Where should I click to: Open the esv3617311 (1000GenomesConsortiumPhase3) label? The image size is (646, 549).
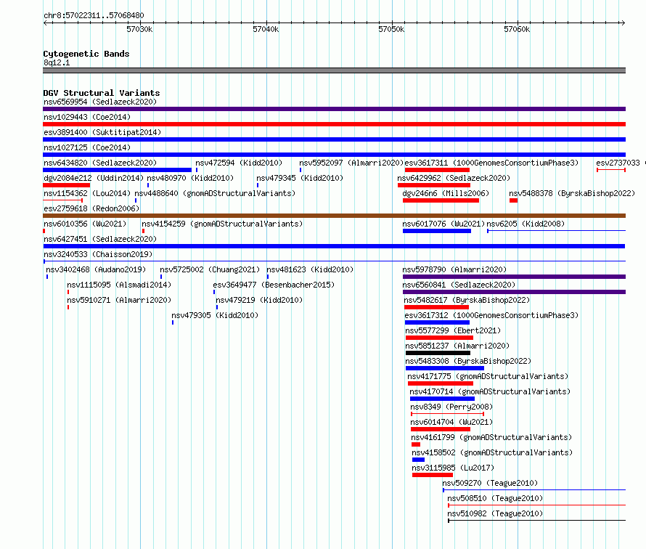(x=491, y=163)
